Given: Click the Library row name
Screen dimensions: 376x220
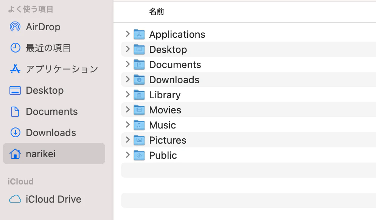Looking at the screenshot, I should click(x=165, y=95).
